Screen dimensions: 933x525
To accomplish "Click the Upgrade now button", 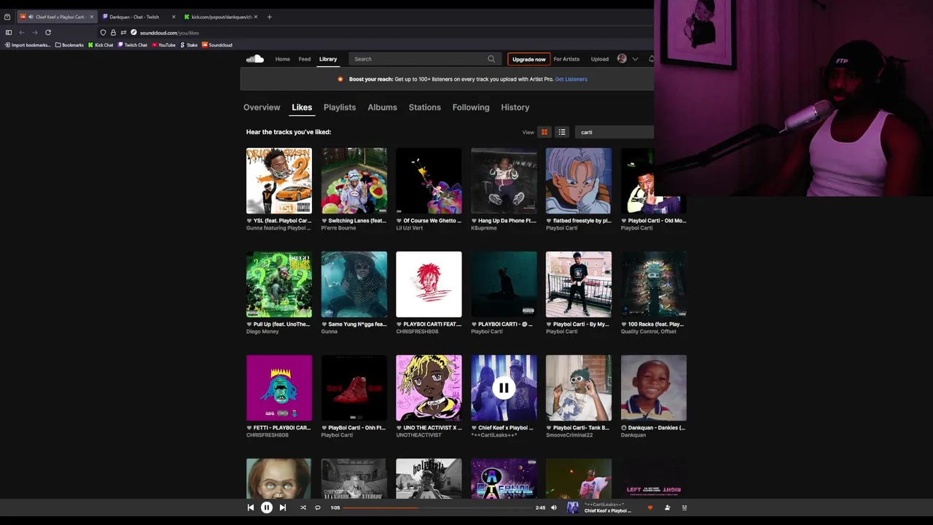I will tap(529, 59).
